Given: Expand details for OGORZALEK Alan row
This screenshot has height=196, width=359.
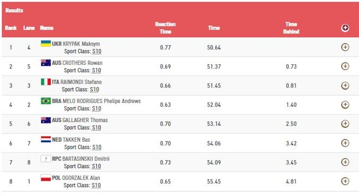Looking at the screenshot, I should (x=345, y=181).
